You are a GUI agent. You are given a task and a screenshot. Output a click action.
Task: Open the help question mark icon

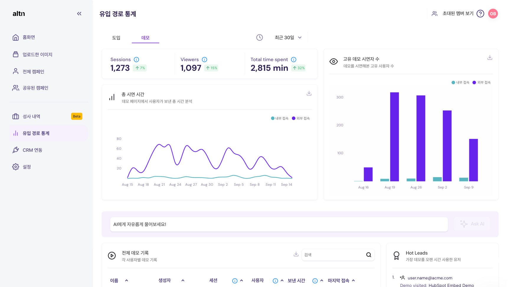(480, 14)
